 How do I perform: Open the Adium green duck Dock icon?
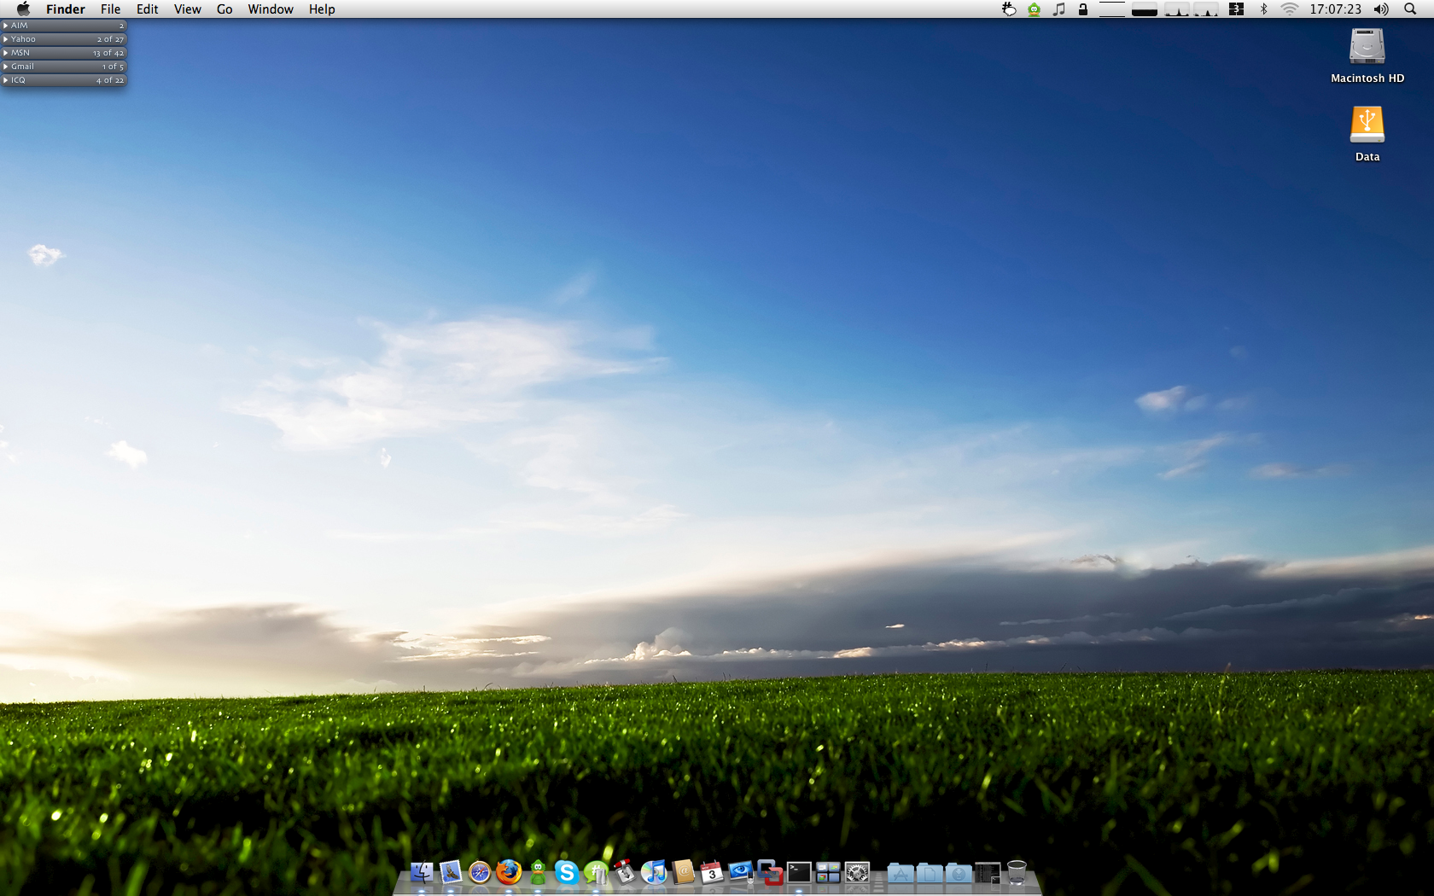click(x=538, y=872)
